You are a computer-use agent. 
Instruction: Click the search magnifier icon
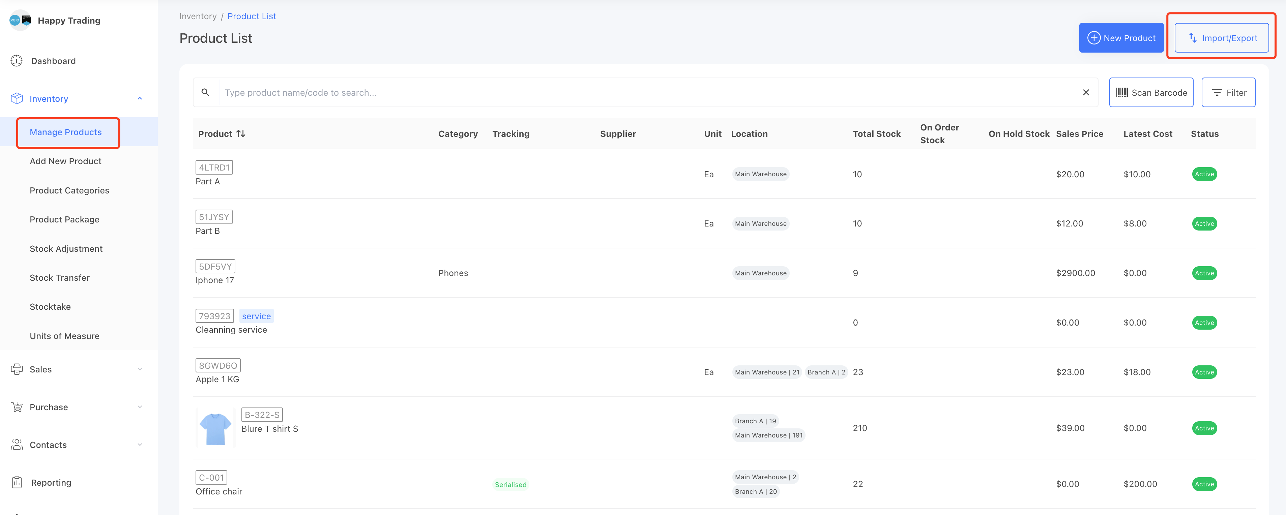(205, 92)
